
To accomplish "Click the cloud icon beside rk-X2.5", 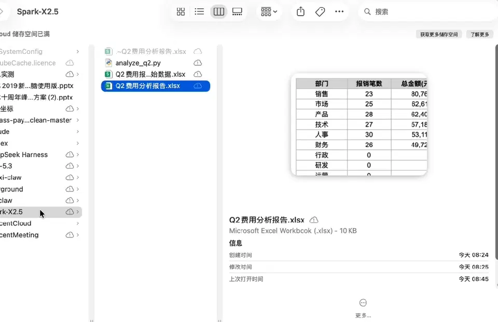I will pyautogui.click(x=70, y=212).
